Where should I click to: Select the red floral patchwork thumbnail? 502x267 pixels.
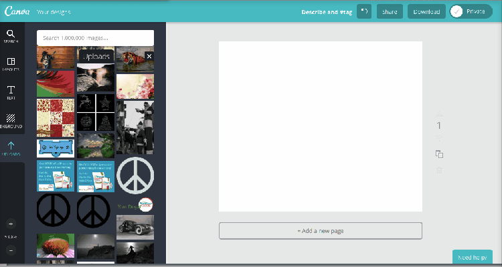[56, 118]
